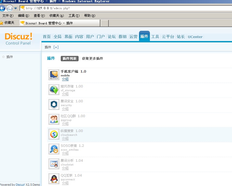The image size is (232, 186).
Task: Click the 腾讯分析 1.04 plugin title
Action: (72, 161)
